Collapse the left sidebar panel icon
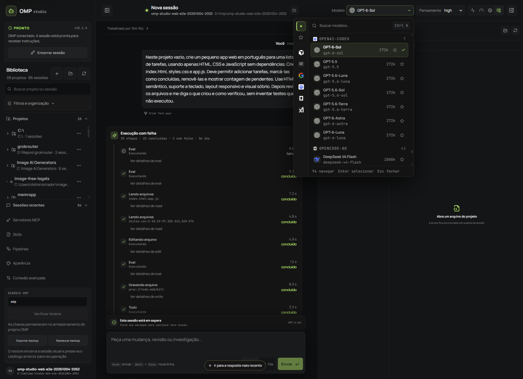The image size is (523, 379). click(107, 10)
